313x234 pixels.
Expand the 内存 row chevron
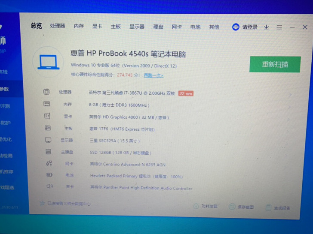(289, 107)
